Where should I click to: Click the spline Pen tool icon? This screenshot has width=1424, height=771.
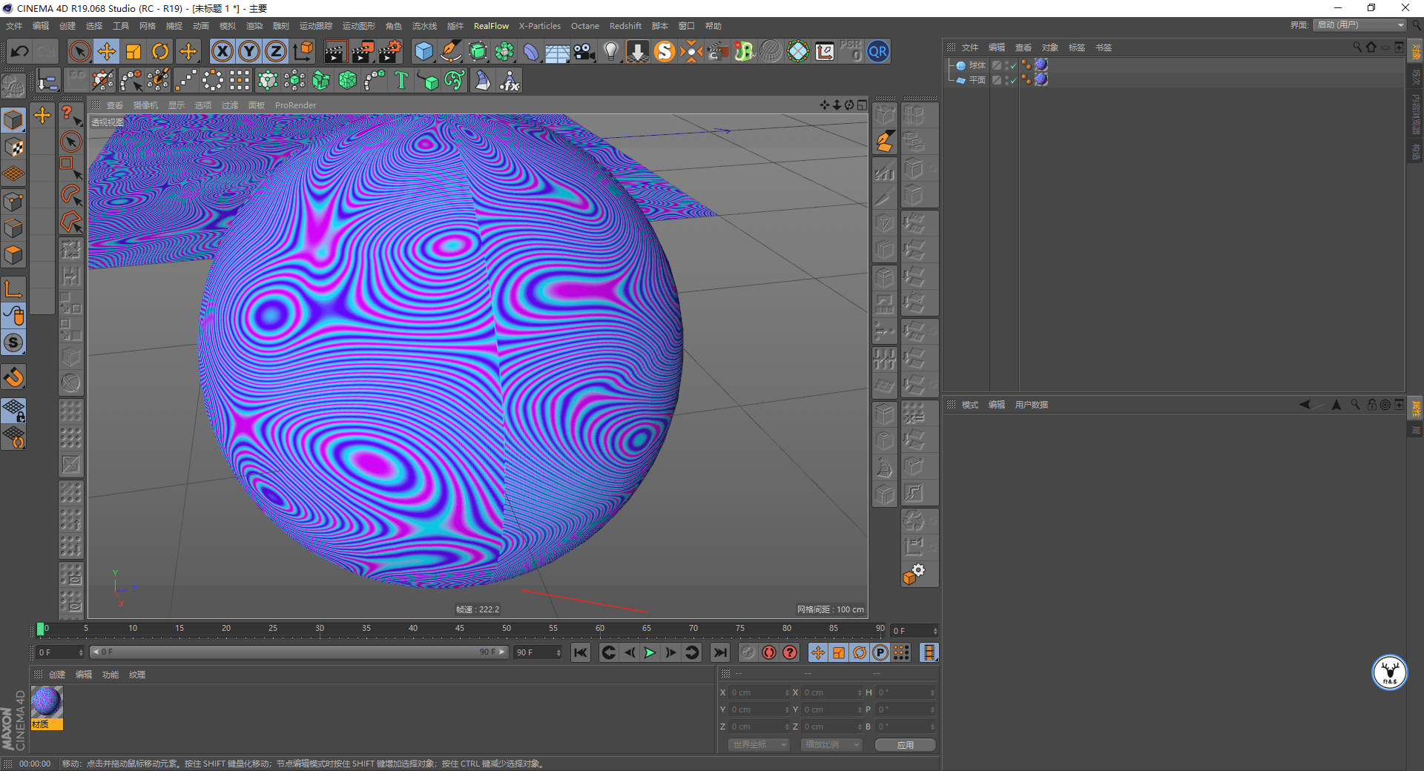[450, 51]
